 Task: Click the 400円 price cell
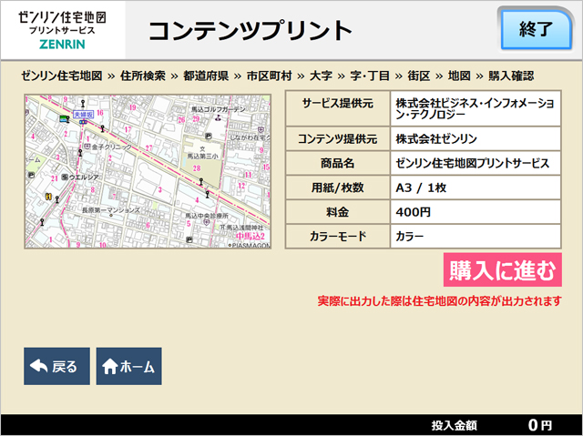click(476, 212)
